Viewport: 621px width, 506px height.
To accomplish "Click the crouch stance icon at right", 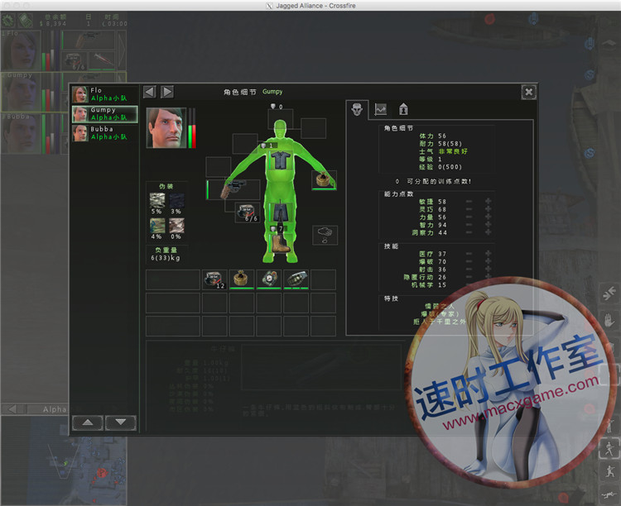I will [609, 470].
